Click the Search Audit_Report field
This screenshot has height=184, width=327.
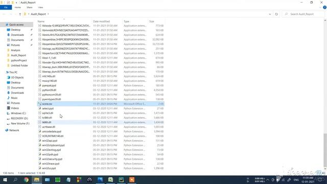coord(302,14)
